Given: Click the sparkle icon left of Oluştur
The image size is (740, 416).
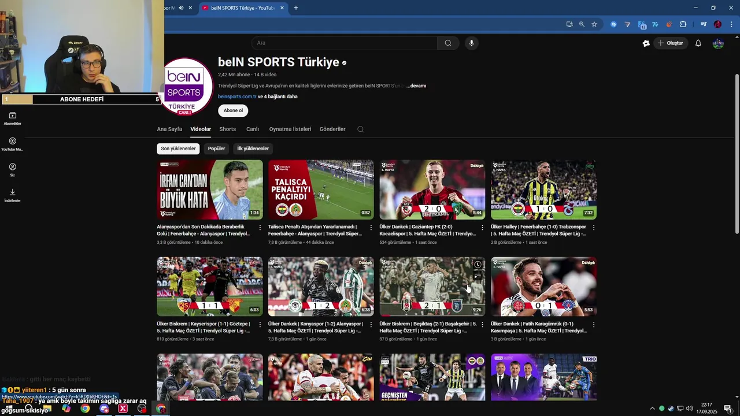Looking at the screenshot, I should (x=646, y=43).
